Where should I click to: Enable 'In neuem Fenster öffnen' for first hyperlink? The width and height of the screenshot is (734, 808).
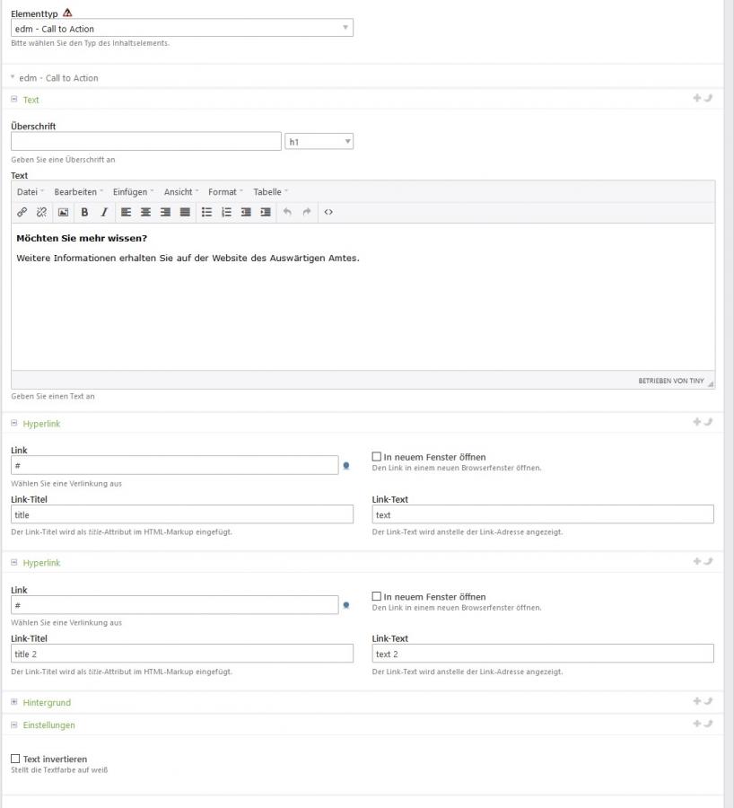tap(377, 457)
